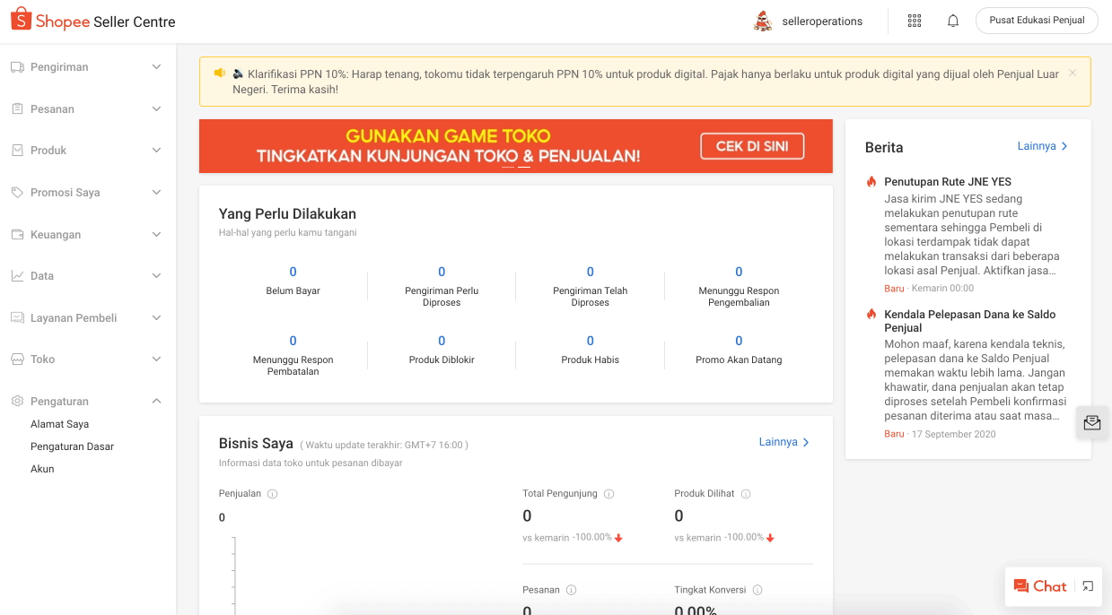The image size is (1112, 615).
Task: Open Penutupan Rute JNE YES news
Action: click(x=948, y=182)
